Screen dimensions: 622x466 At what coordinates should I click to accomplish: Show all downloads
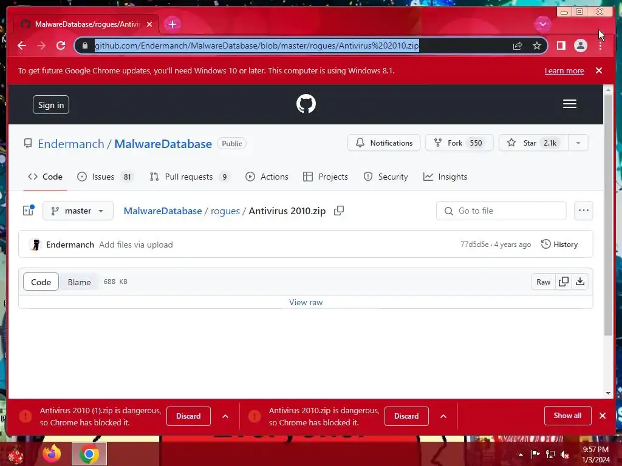click(568, 415)
